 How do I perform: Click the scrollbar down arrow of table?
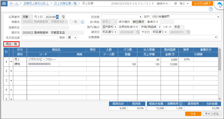pyautogui.click(x=220, y=99)
